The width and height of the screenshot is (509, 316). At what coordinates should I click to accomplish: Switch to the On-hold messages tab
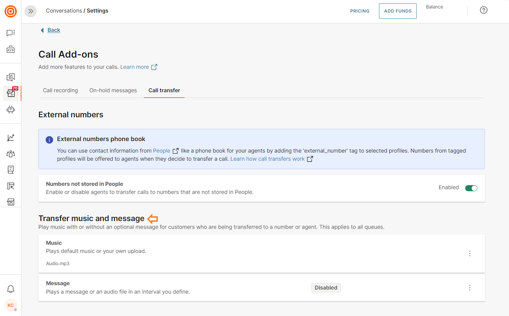(113, 91)
